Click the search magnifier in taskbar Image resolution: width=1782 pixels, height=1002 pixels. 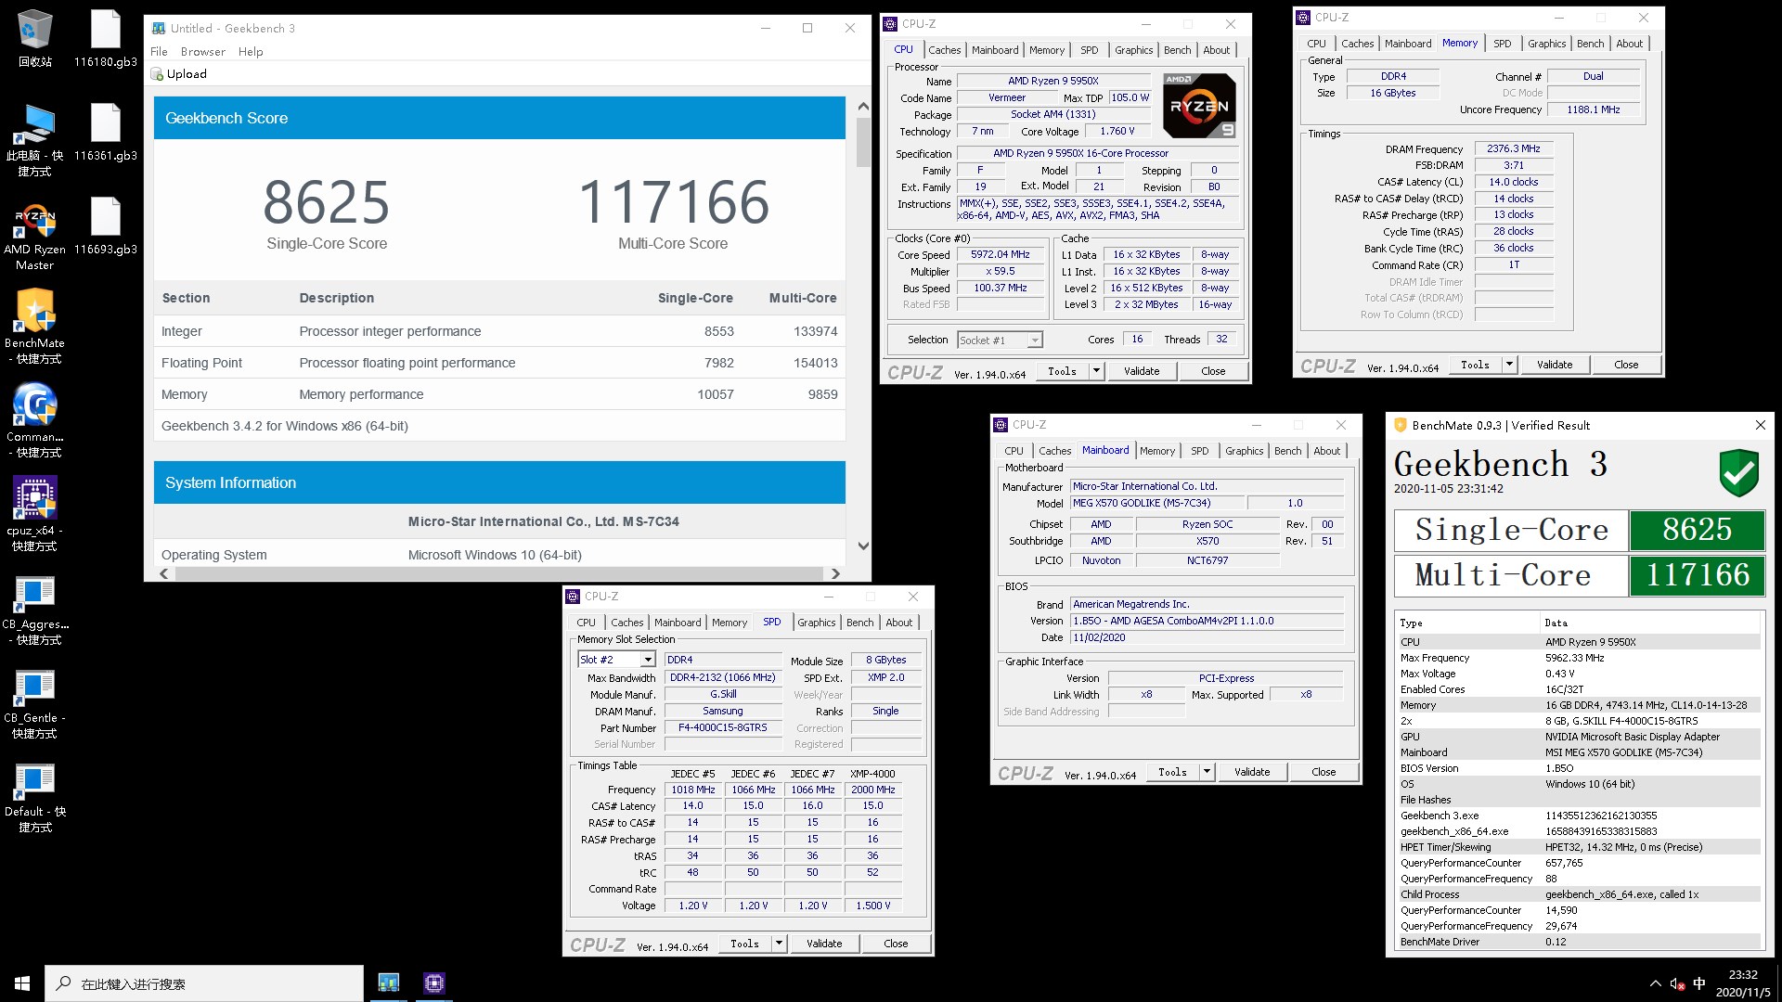63,983
